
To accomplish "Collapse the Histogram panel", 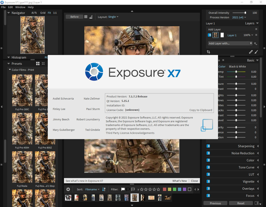I will pos(9,57).
